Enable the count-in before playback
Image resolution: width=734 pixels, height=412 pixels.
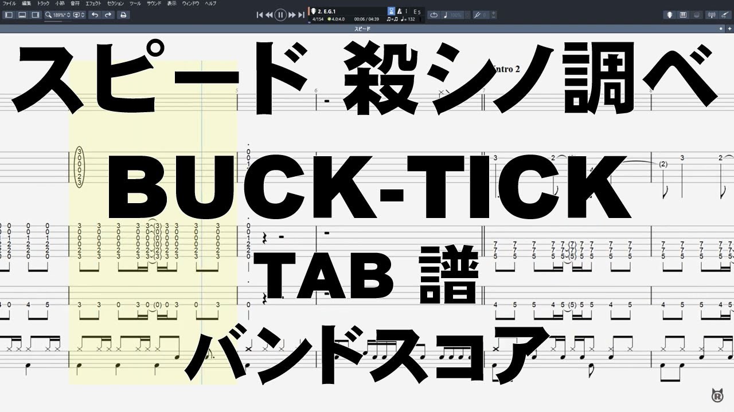tap(392, 11)
